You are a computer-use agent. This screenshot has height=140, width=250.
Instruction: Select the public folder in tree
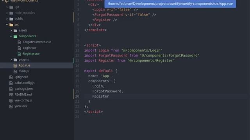(x=19, y=19)
